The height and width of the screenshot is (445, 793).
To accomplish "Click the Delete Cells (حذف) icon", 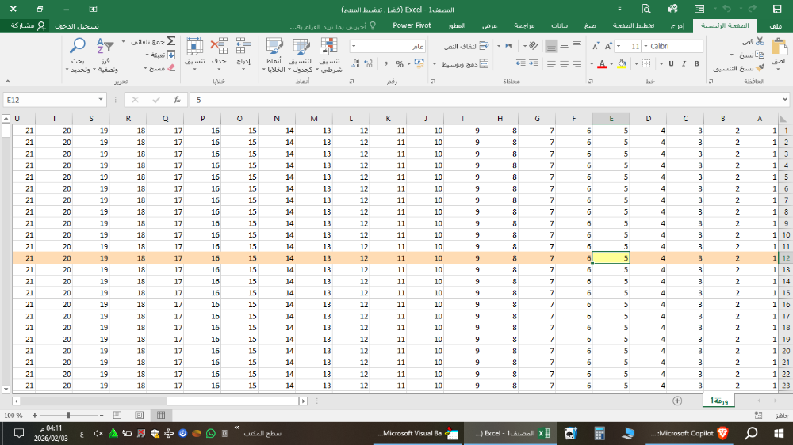I will 220,48.
